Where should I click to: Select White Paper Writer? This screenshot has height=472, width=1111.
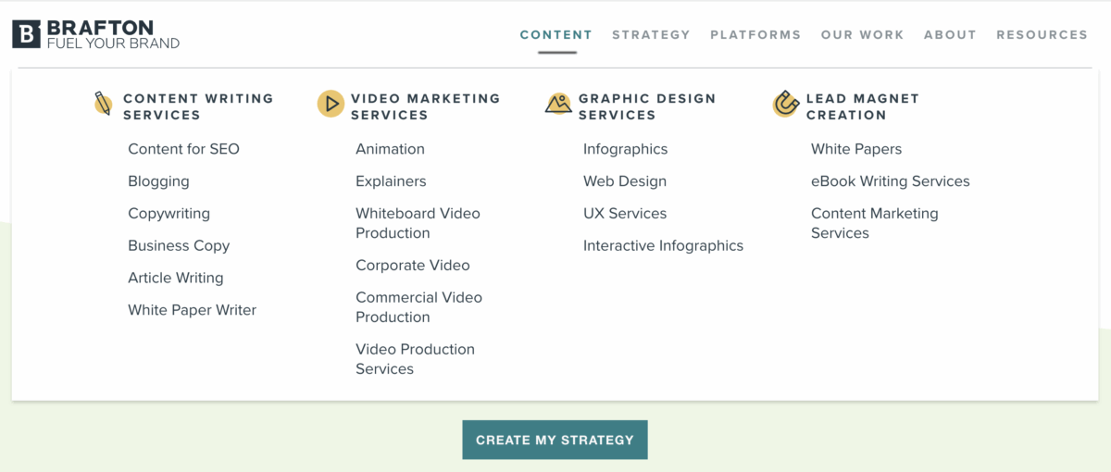(x=192, y=310)
